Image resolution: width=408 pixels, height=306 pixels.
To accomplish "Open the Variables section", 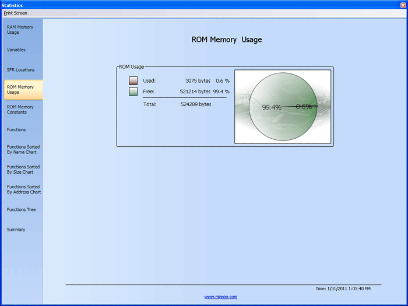I will click(23, 50).
